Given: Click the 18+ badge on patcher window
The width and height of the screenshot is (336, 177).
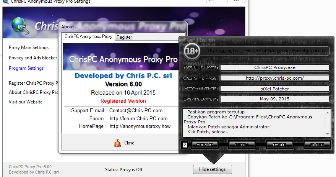Looking at the screenshot, I should [x=192, y=51].
